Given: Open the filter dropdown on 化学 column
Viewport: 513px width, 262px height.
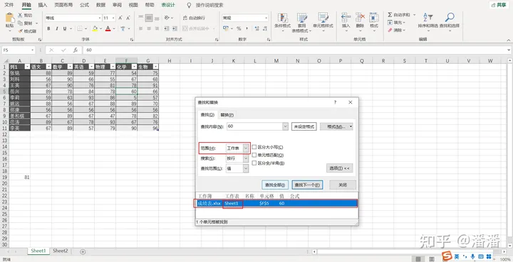Looking at the screenshot, I should click(x=134, y=67).
